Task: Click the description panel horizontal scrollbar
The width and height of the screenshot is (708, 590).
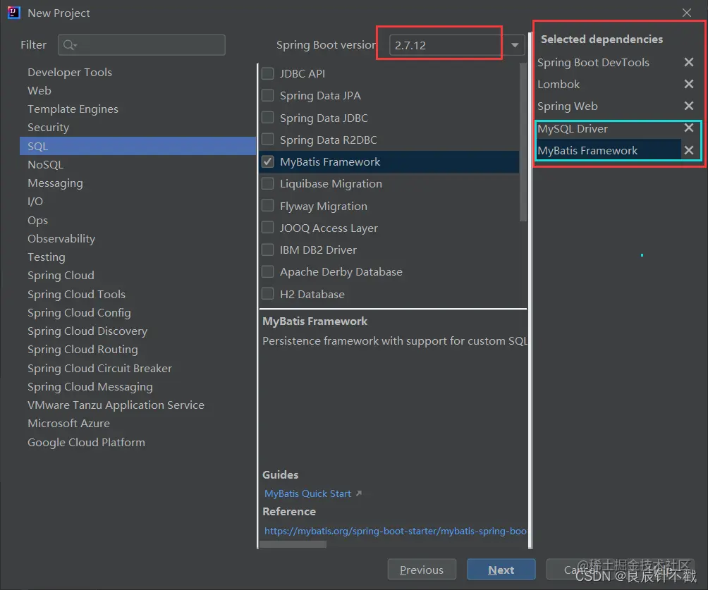Action: pos(293,544)
